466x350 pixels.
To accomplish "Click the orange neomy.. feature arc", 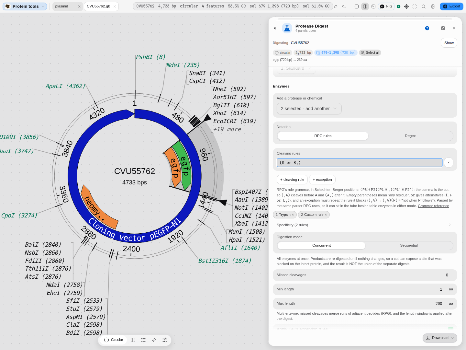I will 96,209.
